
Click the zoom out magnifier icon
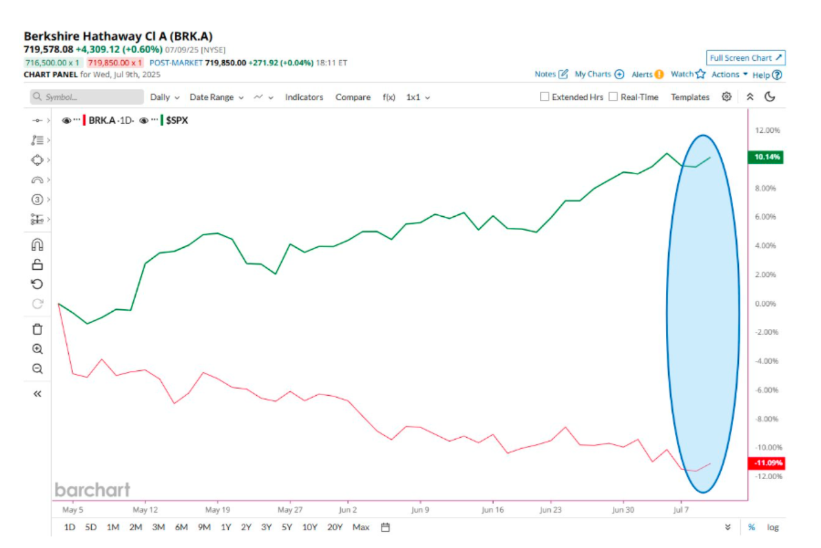tap(37, 368)
